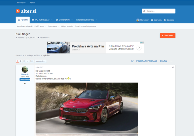Click the Iskanje search field

click(159, 11)
